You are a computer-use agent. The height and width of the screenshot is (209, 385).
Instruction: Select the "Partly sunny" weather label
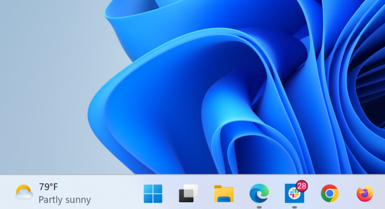64,200
